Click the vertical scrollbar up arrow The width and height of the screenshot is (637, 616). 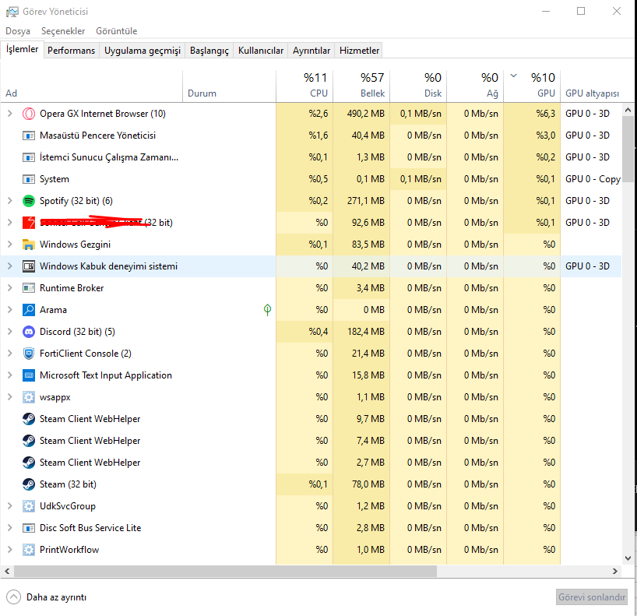628,110
